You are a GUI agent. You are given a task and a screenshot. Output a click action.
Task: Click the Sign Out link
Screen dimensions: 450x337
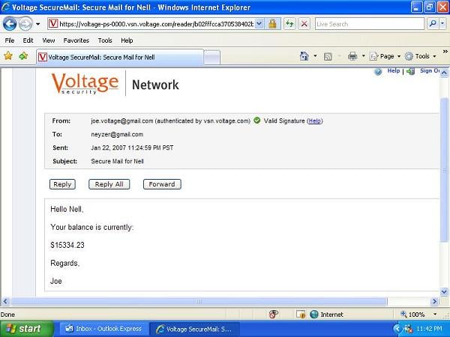pyautogui.click(x=430, y=71)
